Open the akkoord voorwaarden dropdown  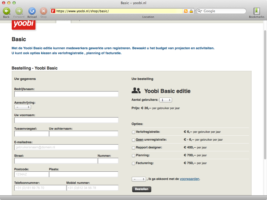(x=139, y=179)
